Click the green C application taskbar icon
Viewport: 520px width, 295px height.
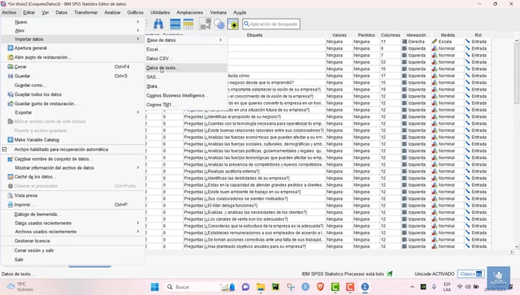[335, 287]
